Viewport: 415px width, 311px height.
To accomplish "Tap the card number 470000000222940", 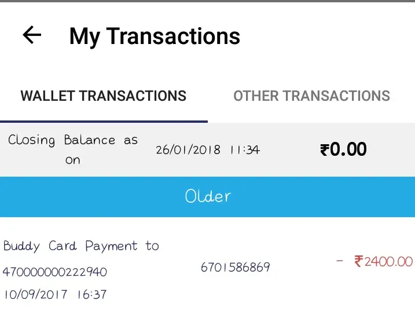I will (55, 272).
